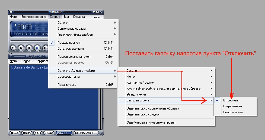Expand the Компактный режим submenu
This screenshot has height=140, width=265.
(x=166, y=83)
